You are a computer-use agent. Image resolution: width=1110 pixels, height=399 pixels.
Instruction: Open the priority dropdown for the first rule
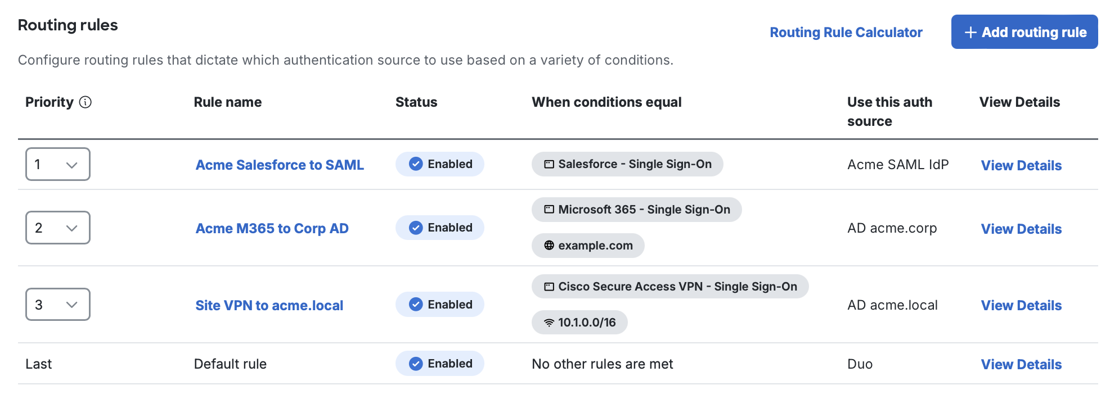click(57, 164)
